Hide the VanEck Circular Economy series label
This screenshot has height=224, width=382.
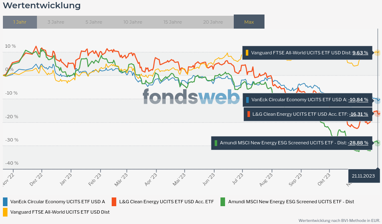[57, 202]
